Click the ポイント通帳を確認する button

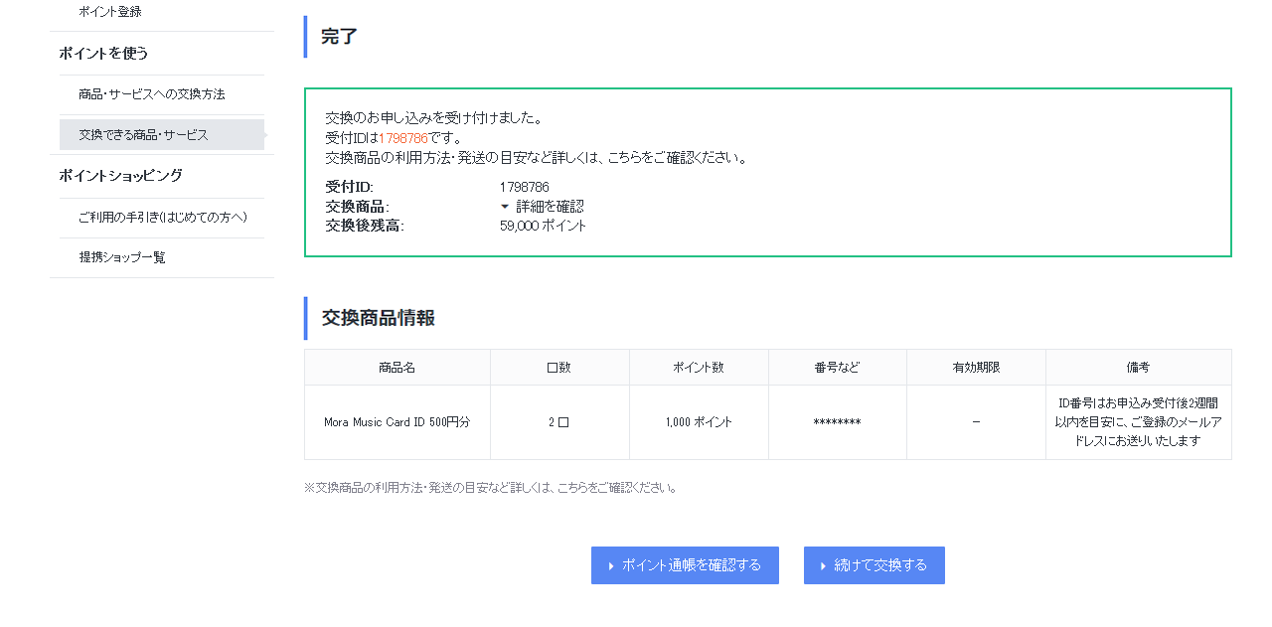tap(685, 565)
